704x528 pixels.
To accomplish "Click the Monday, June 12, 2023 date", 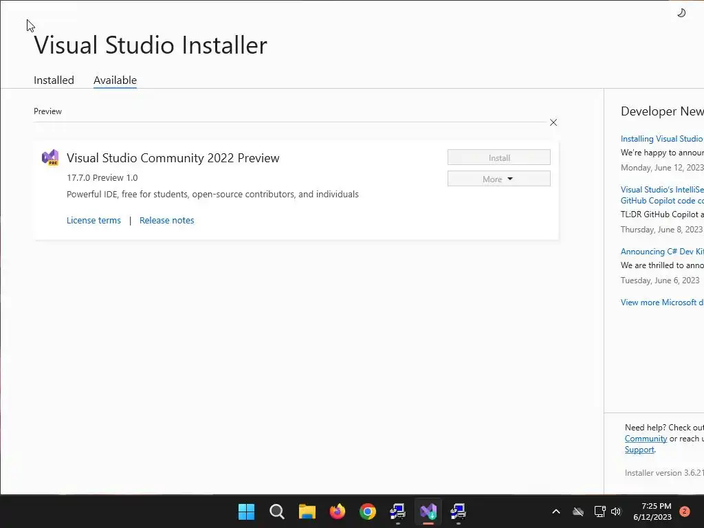I will click(x=662, y=168).
